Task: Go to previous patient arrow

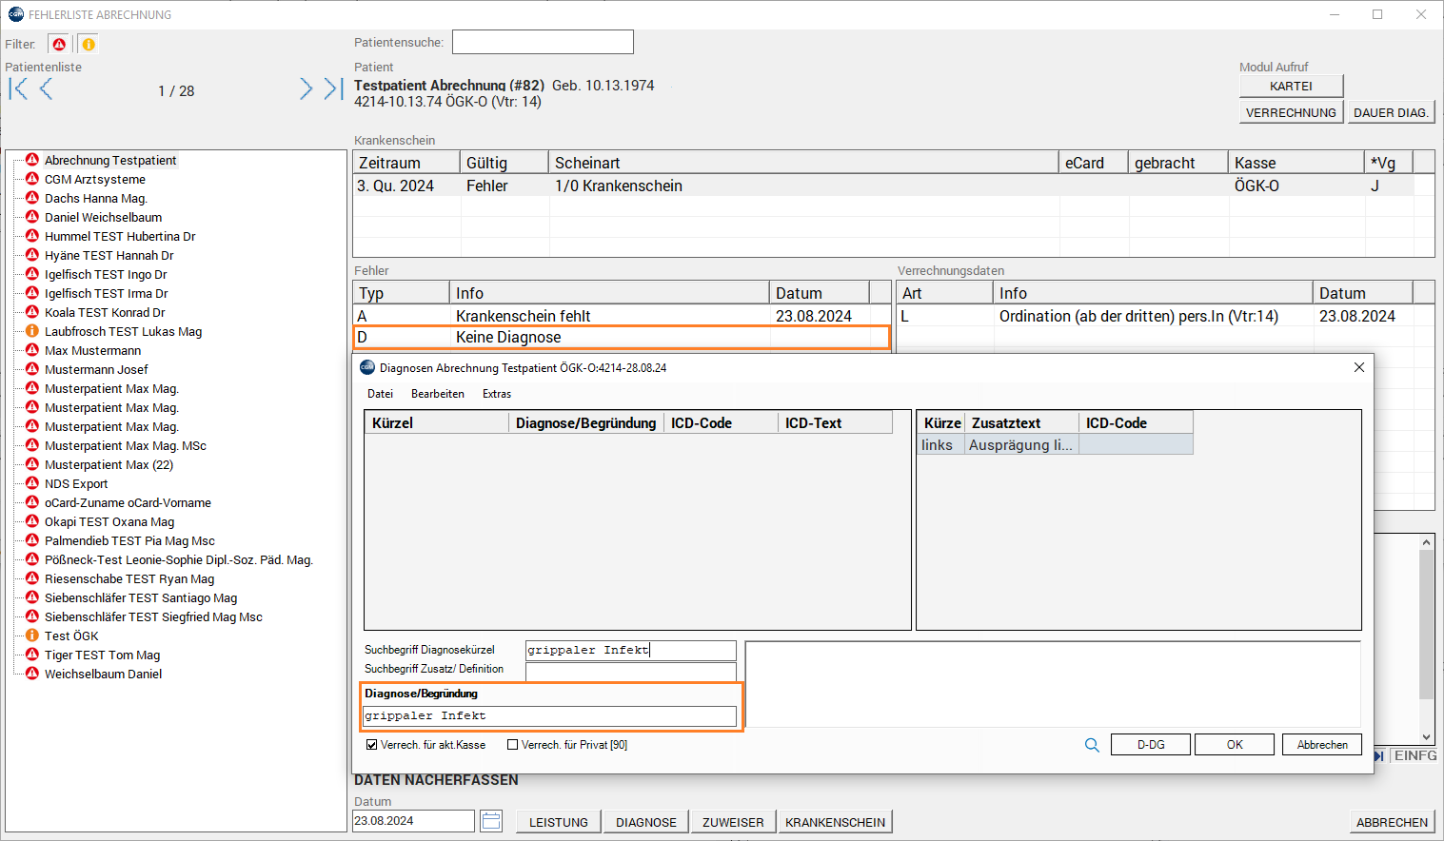Action: (46, 89)
